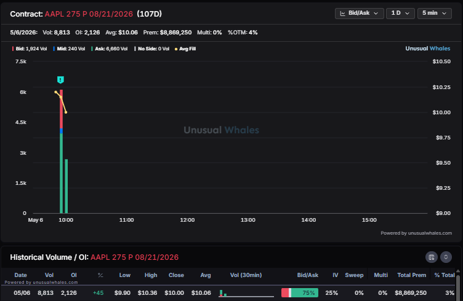Image resolution: width=463 pixels, height=301 pixels.
Task: Click the (107D) days-to-expiry label
Action: (150, 14)
